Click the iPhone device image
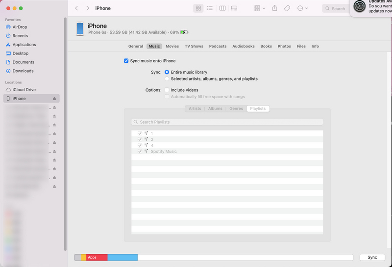This screenshot has width=392, height=267. pos(80,28)
